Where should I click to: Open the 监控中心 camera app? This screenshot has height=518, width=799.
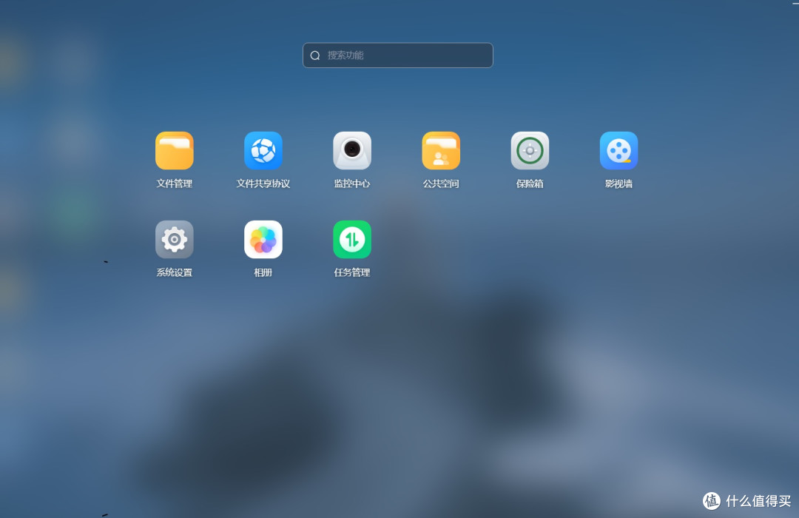[x=352, y=150]
